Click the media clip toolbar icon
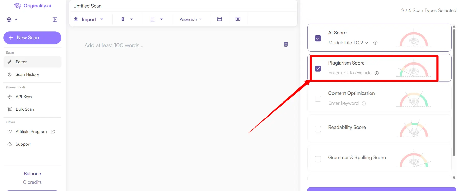This screenshot has width=460, height=191. pos(220,19)
